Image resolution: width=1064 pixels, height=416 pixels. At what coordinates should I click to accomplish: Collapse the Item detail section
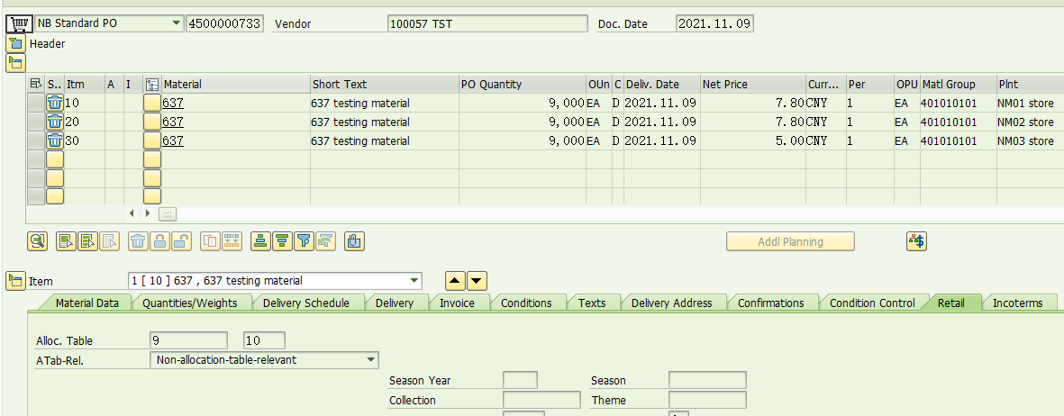pyautogui.click(x=15, y=281)
